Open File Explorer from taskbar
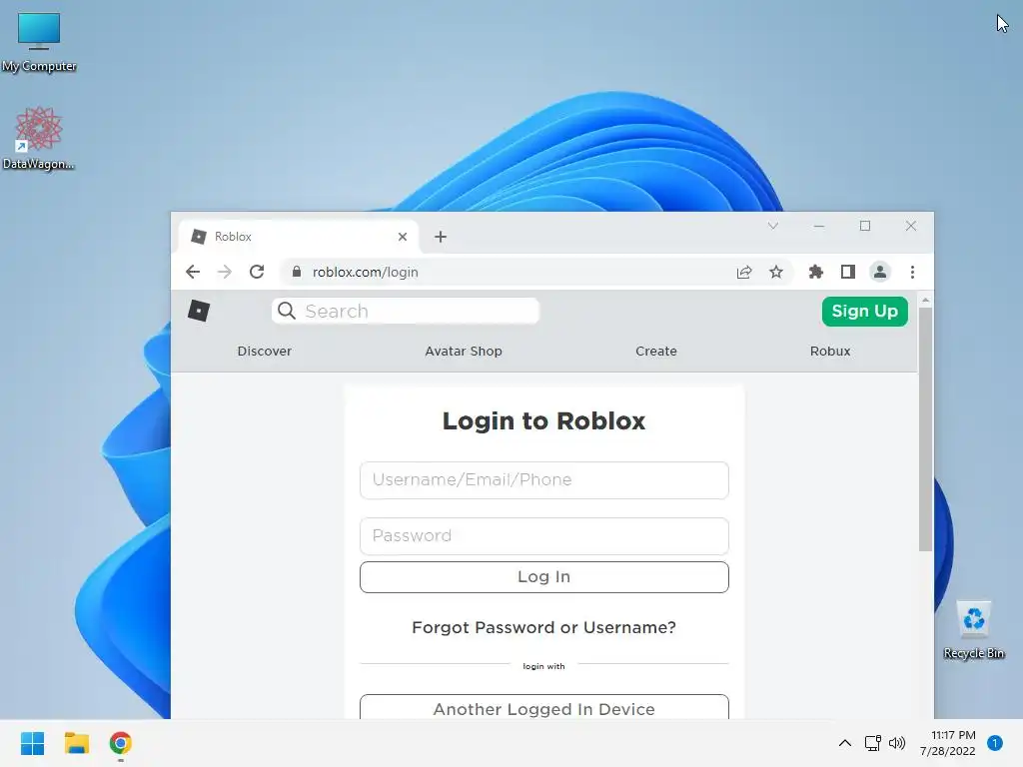The width and height of the screenshot is (1023, 767). [x=76, y=743]
